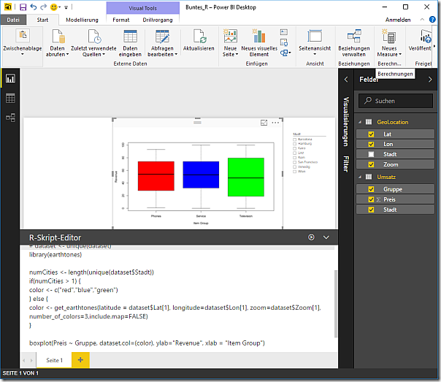The width and height of the screenshot is (441, 382).
Task: Open the boxplot visual's more options menu
Action: click(275, 123)
